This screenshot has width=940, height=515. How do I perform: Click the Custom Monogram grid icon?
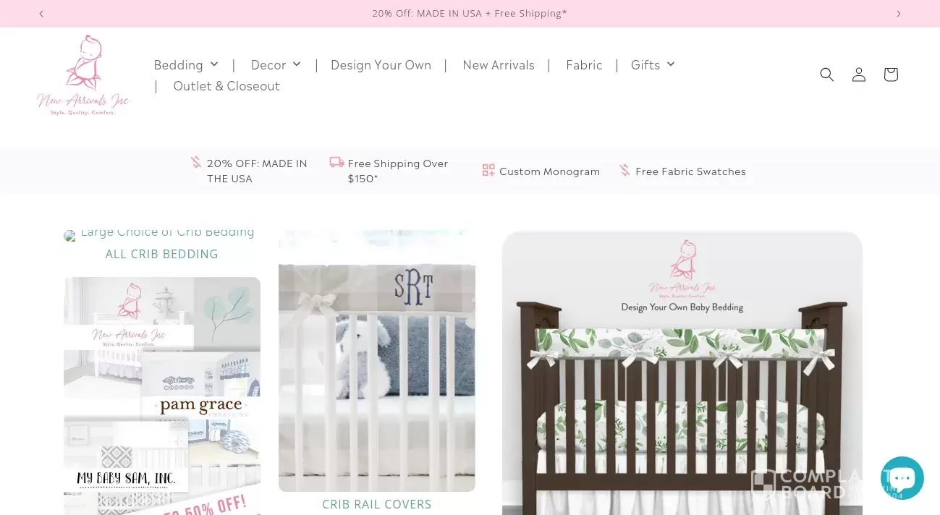click(x=488, y=171)
